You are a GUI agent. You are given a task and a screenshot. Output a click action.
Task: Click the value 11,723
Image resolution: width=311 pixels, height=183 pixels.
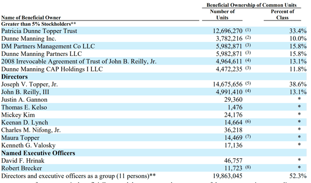233,168
